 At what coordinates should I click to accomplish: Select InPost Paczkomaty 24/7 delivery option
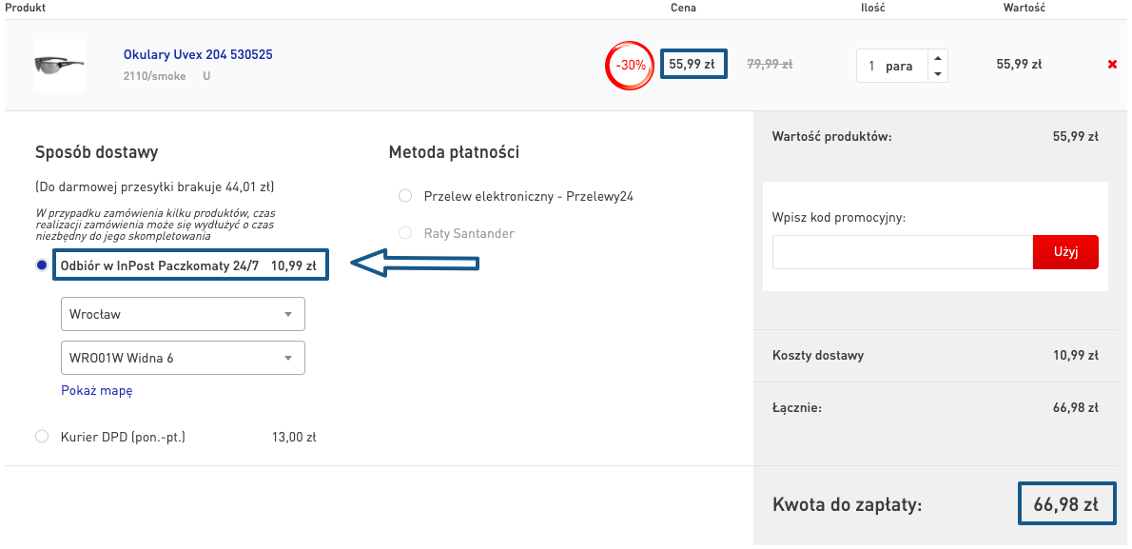point(42,265)
